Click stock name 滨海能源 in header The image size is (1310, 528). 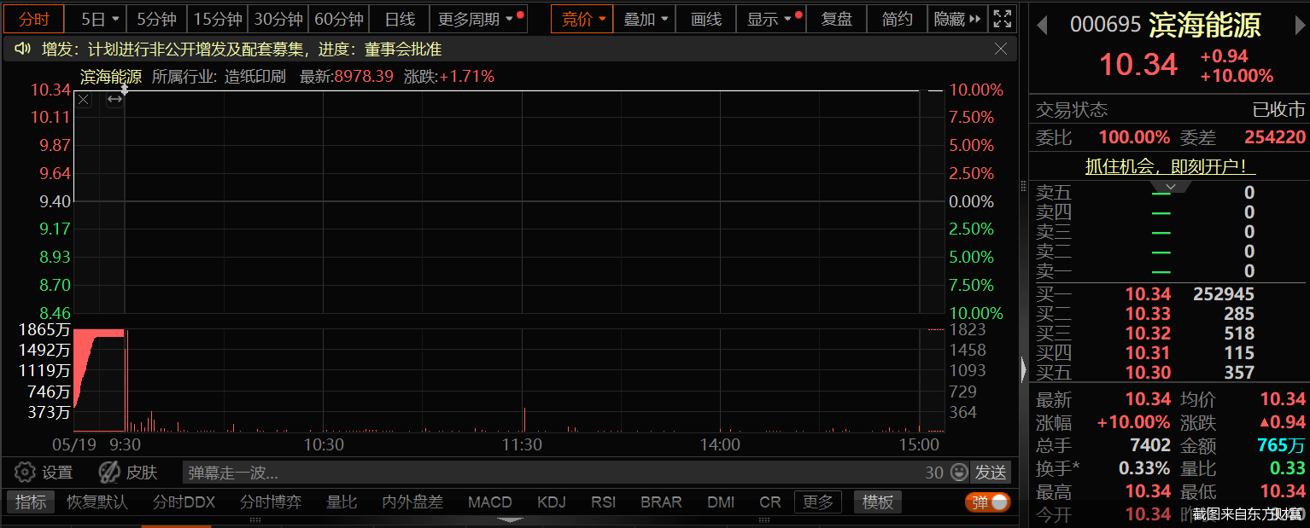(1205, 25)
